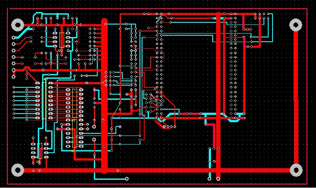Select the top-left mounting hole

tap(18, 25)
